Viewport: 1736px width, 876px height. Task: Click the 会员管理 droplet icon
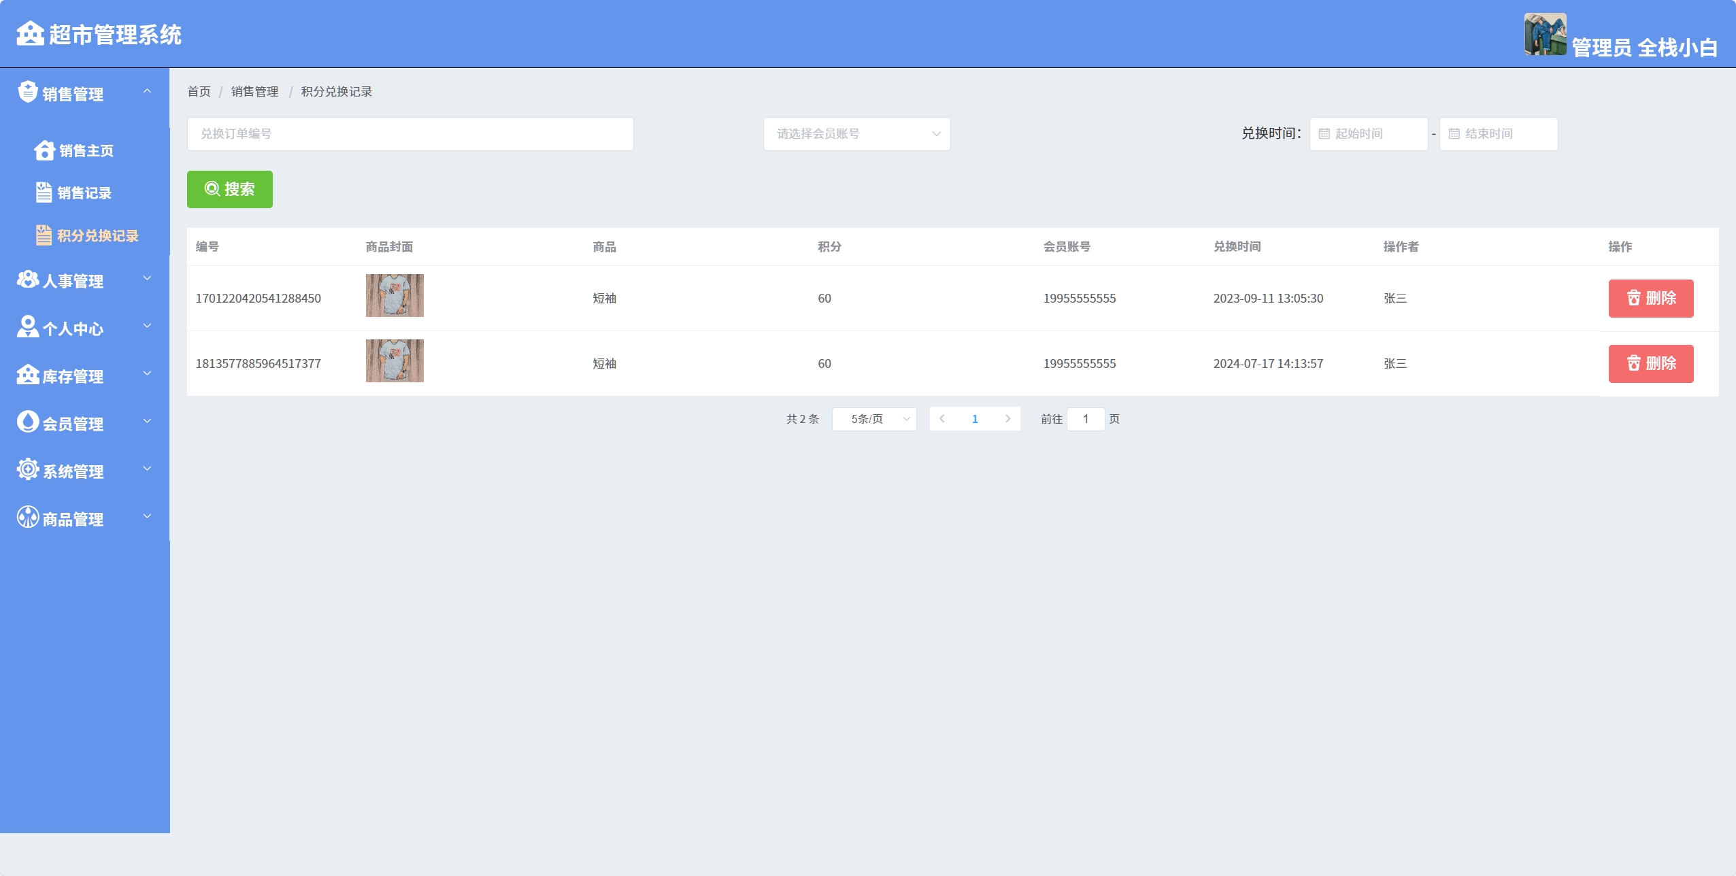[28, 422]
